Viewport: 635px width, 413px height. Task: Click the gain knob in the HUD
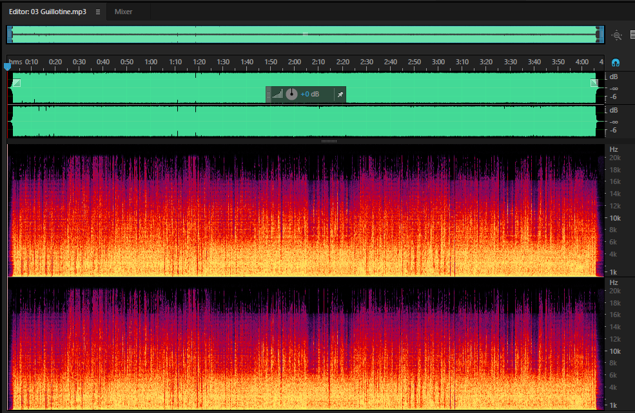coord(291,94)
